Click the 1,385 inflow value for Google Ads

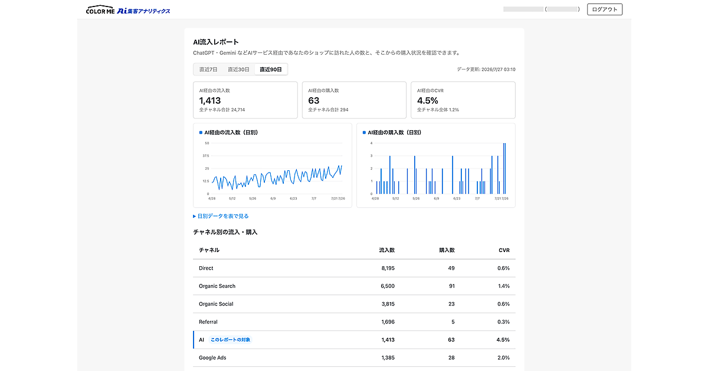[388, 358]
